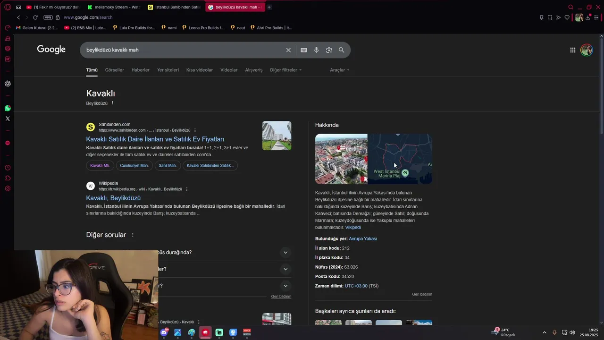Start voice search with microphone icon

tap(316, 50)
